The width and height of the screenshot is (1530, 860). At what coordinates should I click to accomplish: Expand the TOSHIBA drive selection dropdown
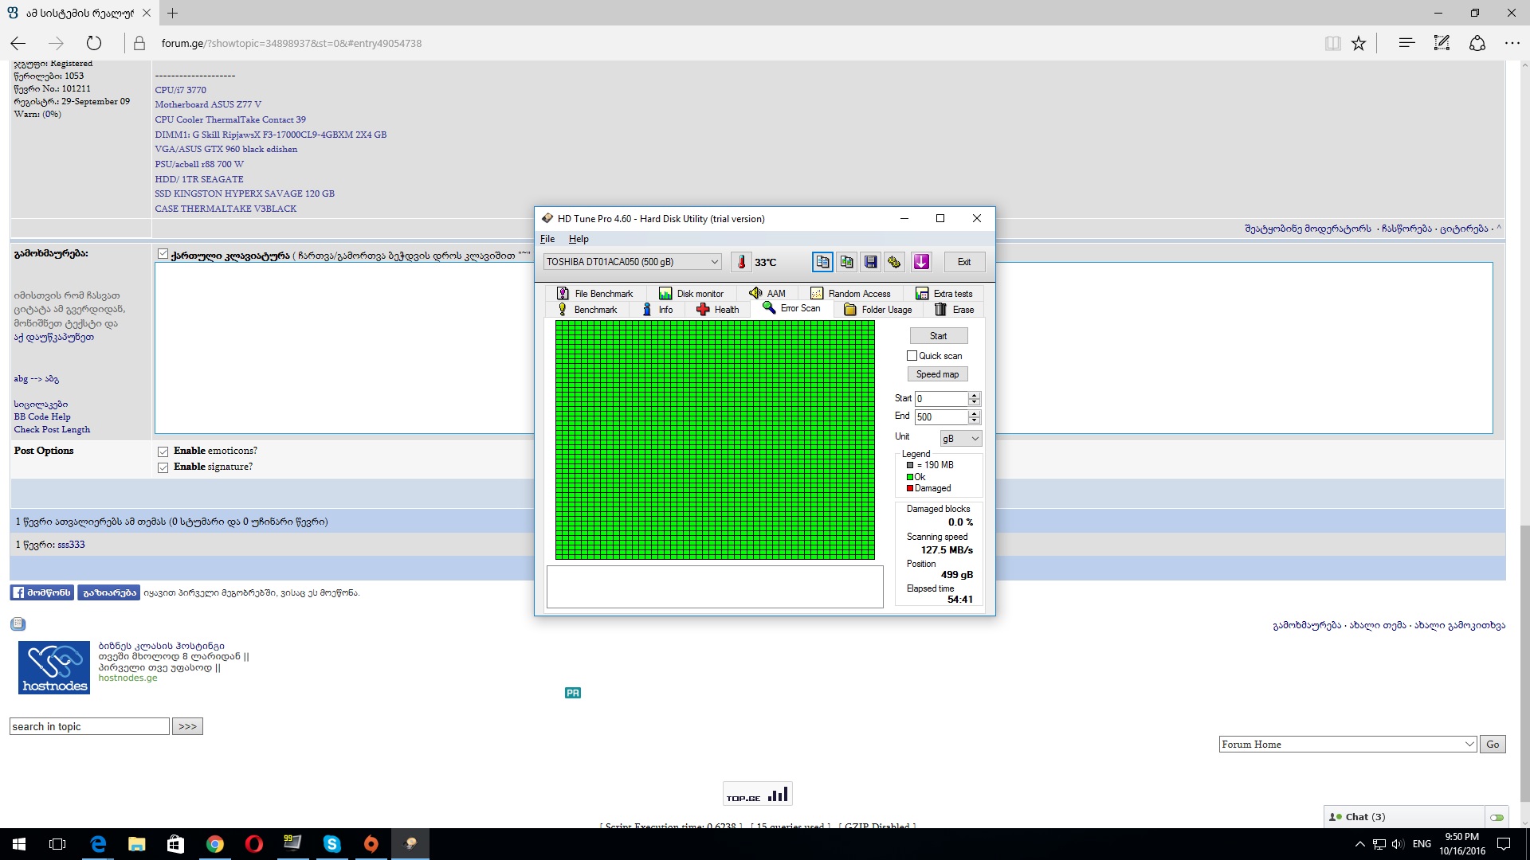[x=714, y=262]
